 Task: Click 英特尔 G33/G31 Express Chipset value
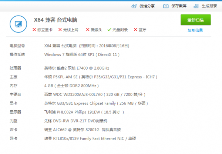coord(96,103)
